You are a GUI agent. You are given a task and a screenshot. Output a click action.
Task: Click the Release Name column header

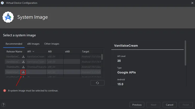point(14,52)
